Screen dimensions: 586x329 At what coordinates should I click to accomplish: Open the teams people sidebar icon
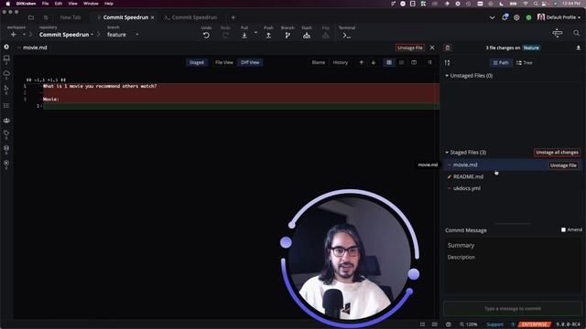coord(6,121)
